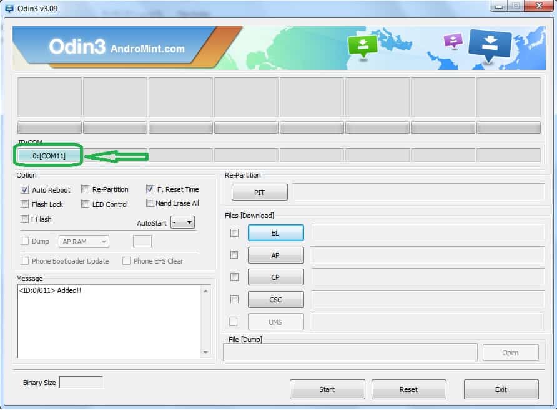Minimize the Odin3 window
The width and height of the screenshot is (557, 410).
[499, 6]
